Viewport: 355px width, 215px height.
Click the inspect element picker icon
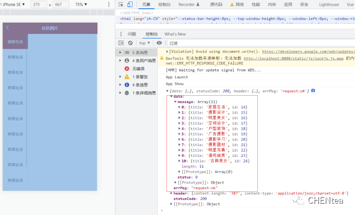click(x=120, y=5)
